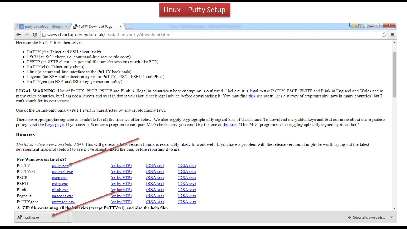Viewport: 407px width, 229px height.
Task: Click the 'Linux – Putty Setup' slide title
Action: [195, 10]
